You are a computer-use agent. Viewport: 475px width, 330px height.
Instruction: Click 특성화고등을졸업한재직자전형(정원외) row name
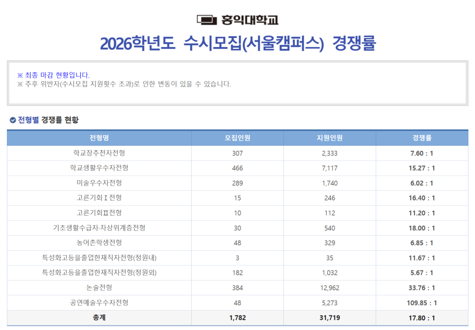point(99,273)
